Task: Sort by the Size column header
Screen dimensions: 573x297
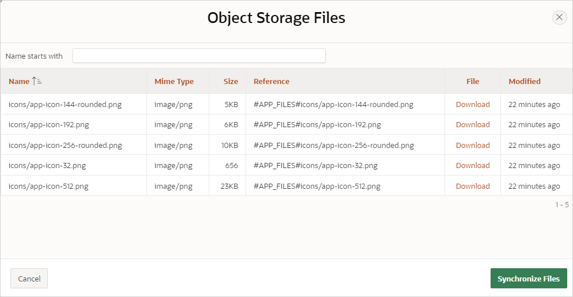Action: point(231,81)
